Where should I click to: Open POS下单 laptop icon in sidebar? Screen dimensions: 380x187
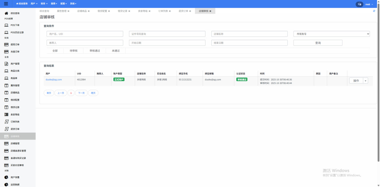tap(6, 25)
